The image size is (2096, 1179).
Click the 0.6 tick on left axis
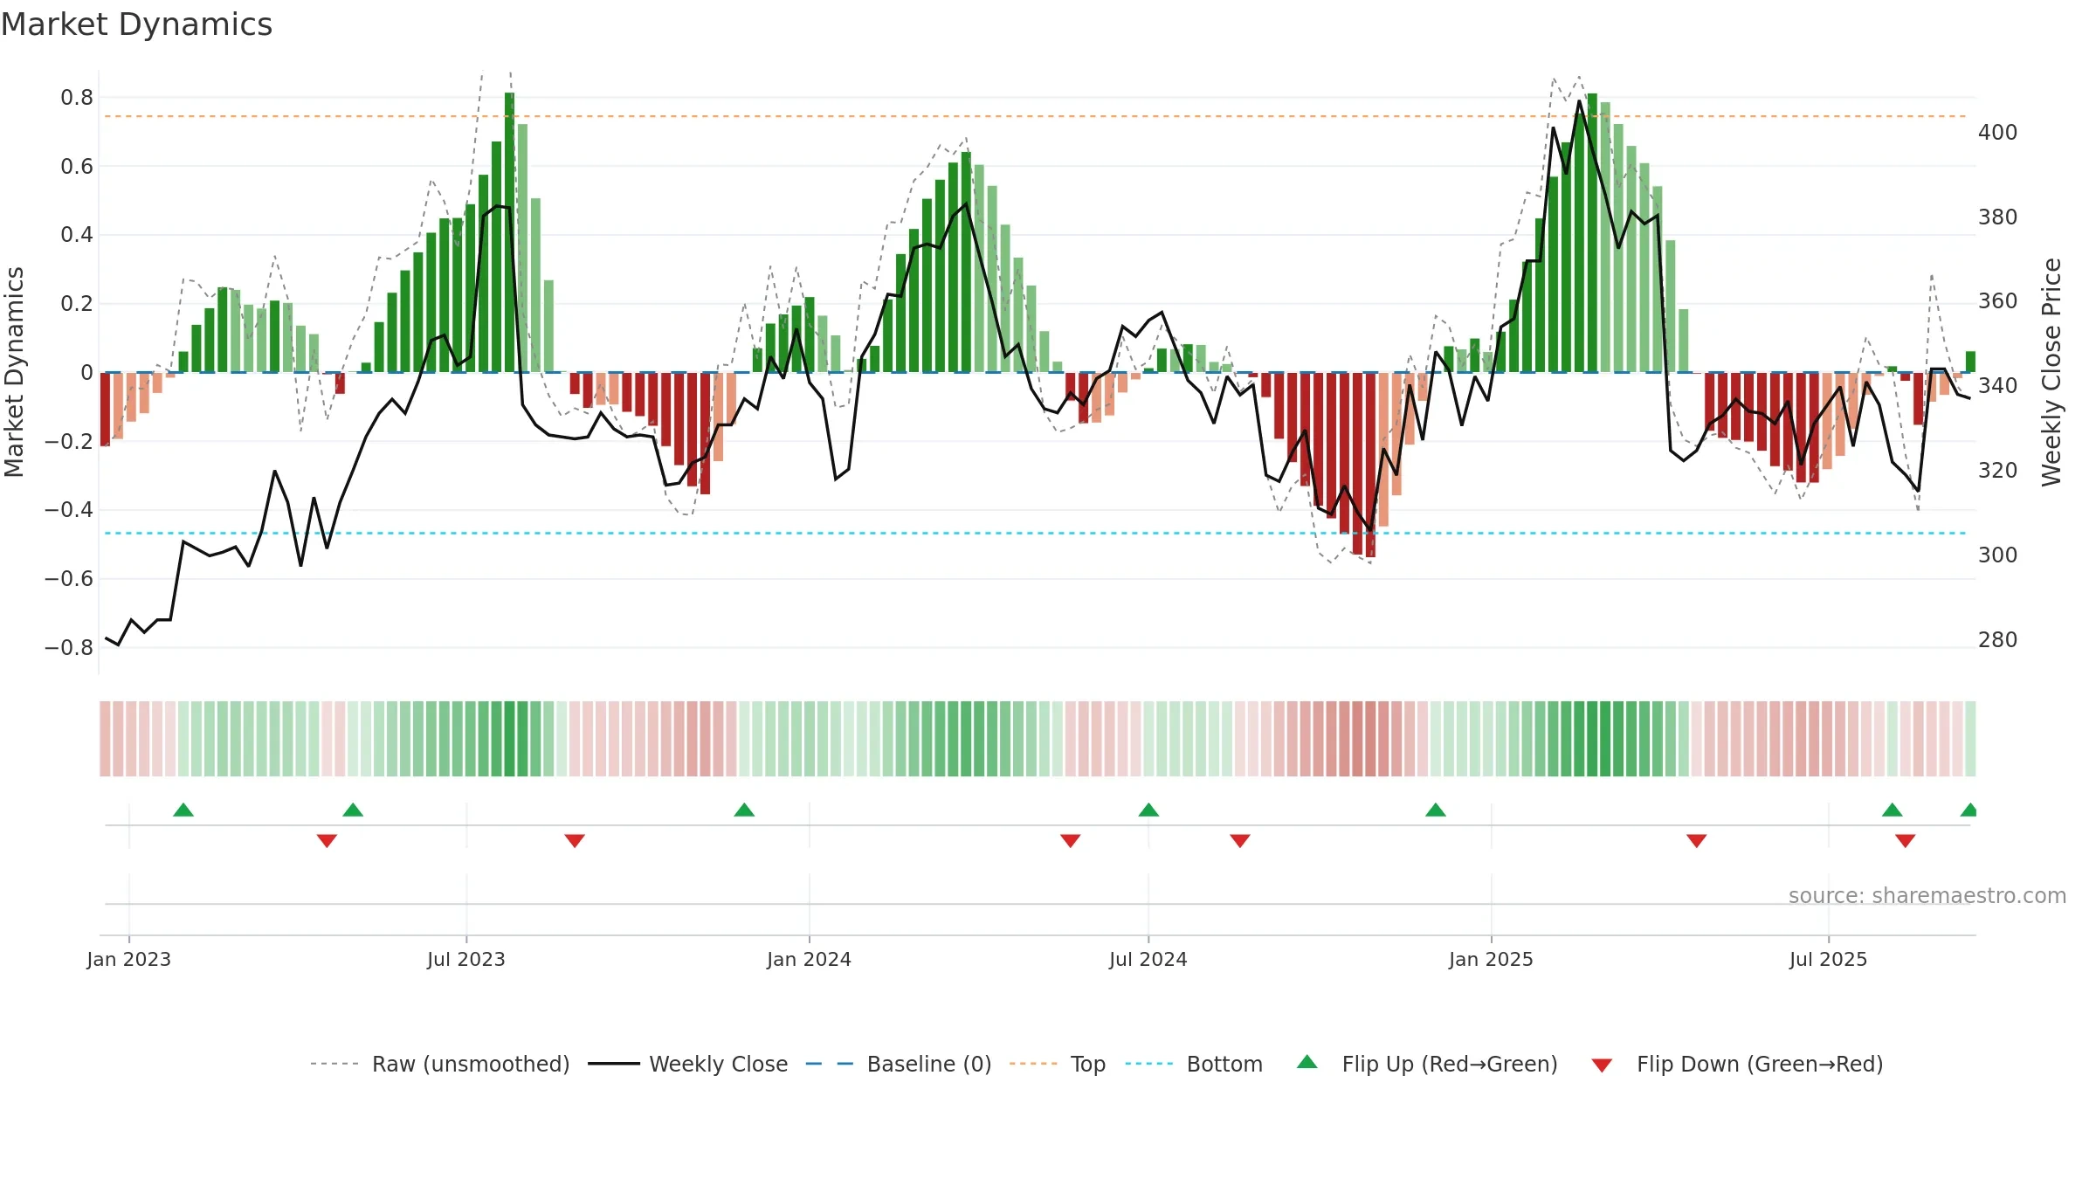(x=77, y=166)
